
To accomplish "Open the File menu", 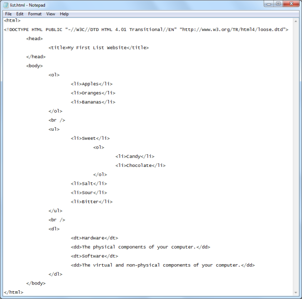I will tap(8, 14).
